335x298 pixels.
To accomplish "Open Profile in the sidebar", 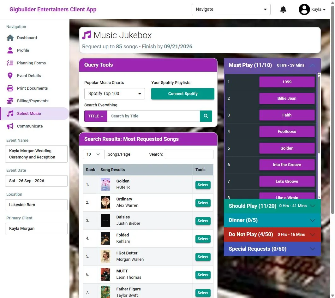I will click(23, 51).
